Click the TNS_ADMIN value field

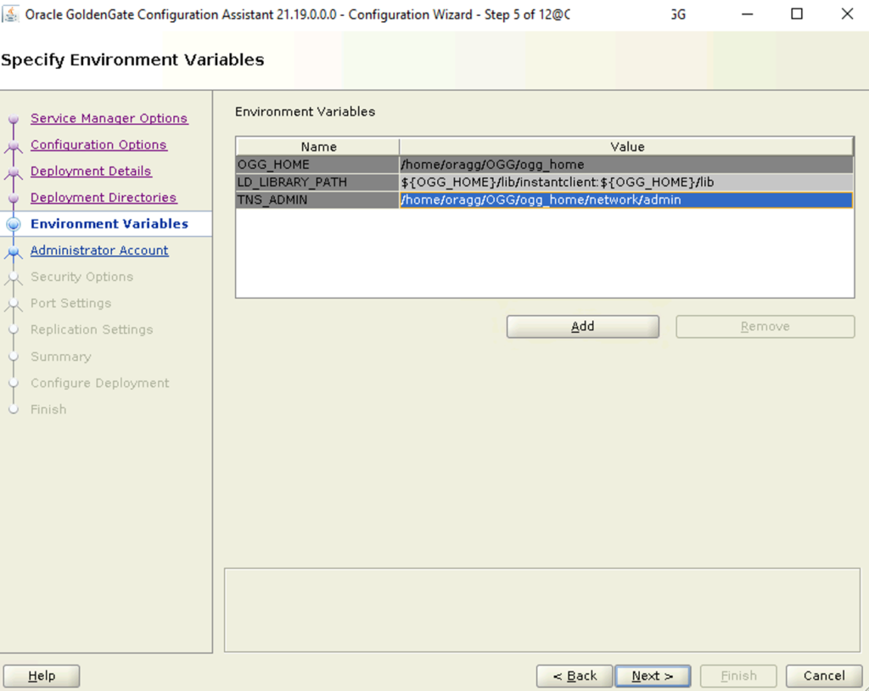626,199
